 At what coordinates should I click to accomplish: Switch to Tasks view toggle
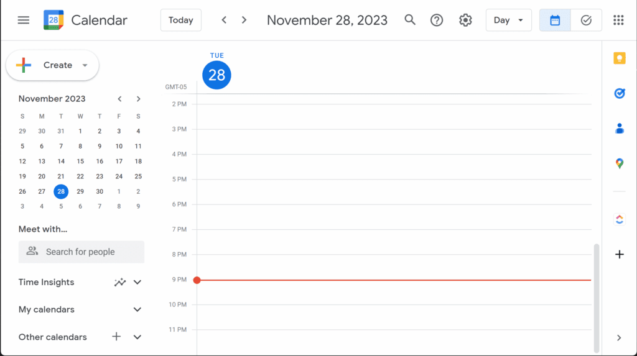586,20
